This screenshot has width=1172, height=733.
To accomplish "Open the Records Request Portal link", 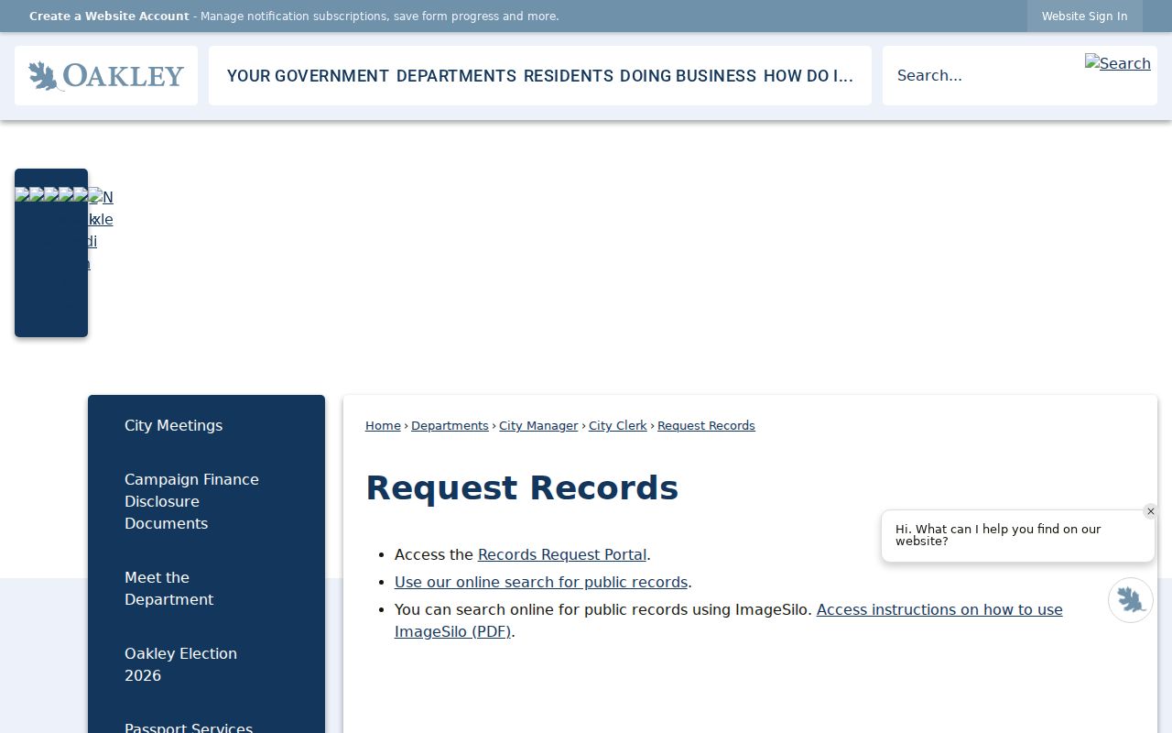I will (562, 554).
